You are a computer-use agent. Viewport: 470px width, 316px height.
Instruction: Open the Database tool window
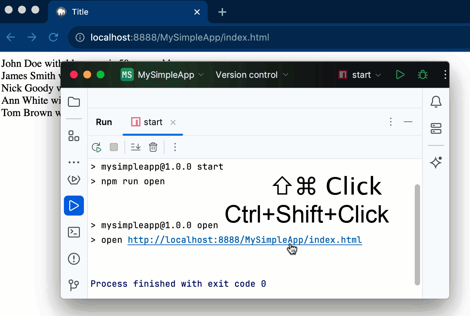[436, 128]
